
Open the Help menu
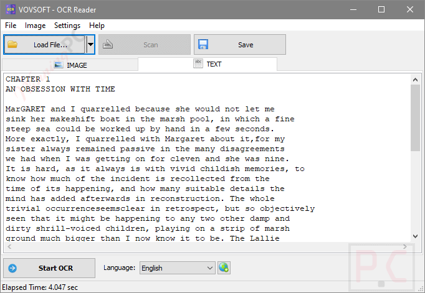point(97,26)
